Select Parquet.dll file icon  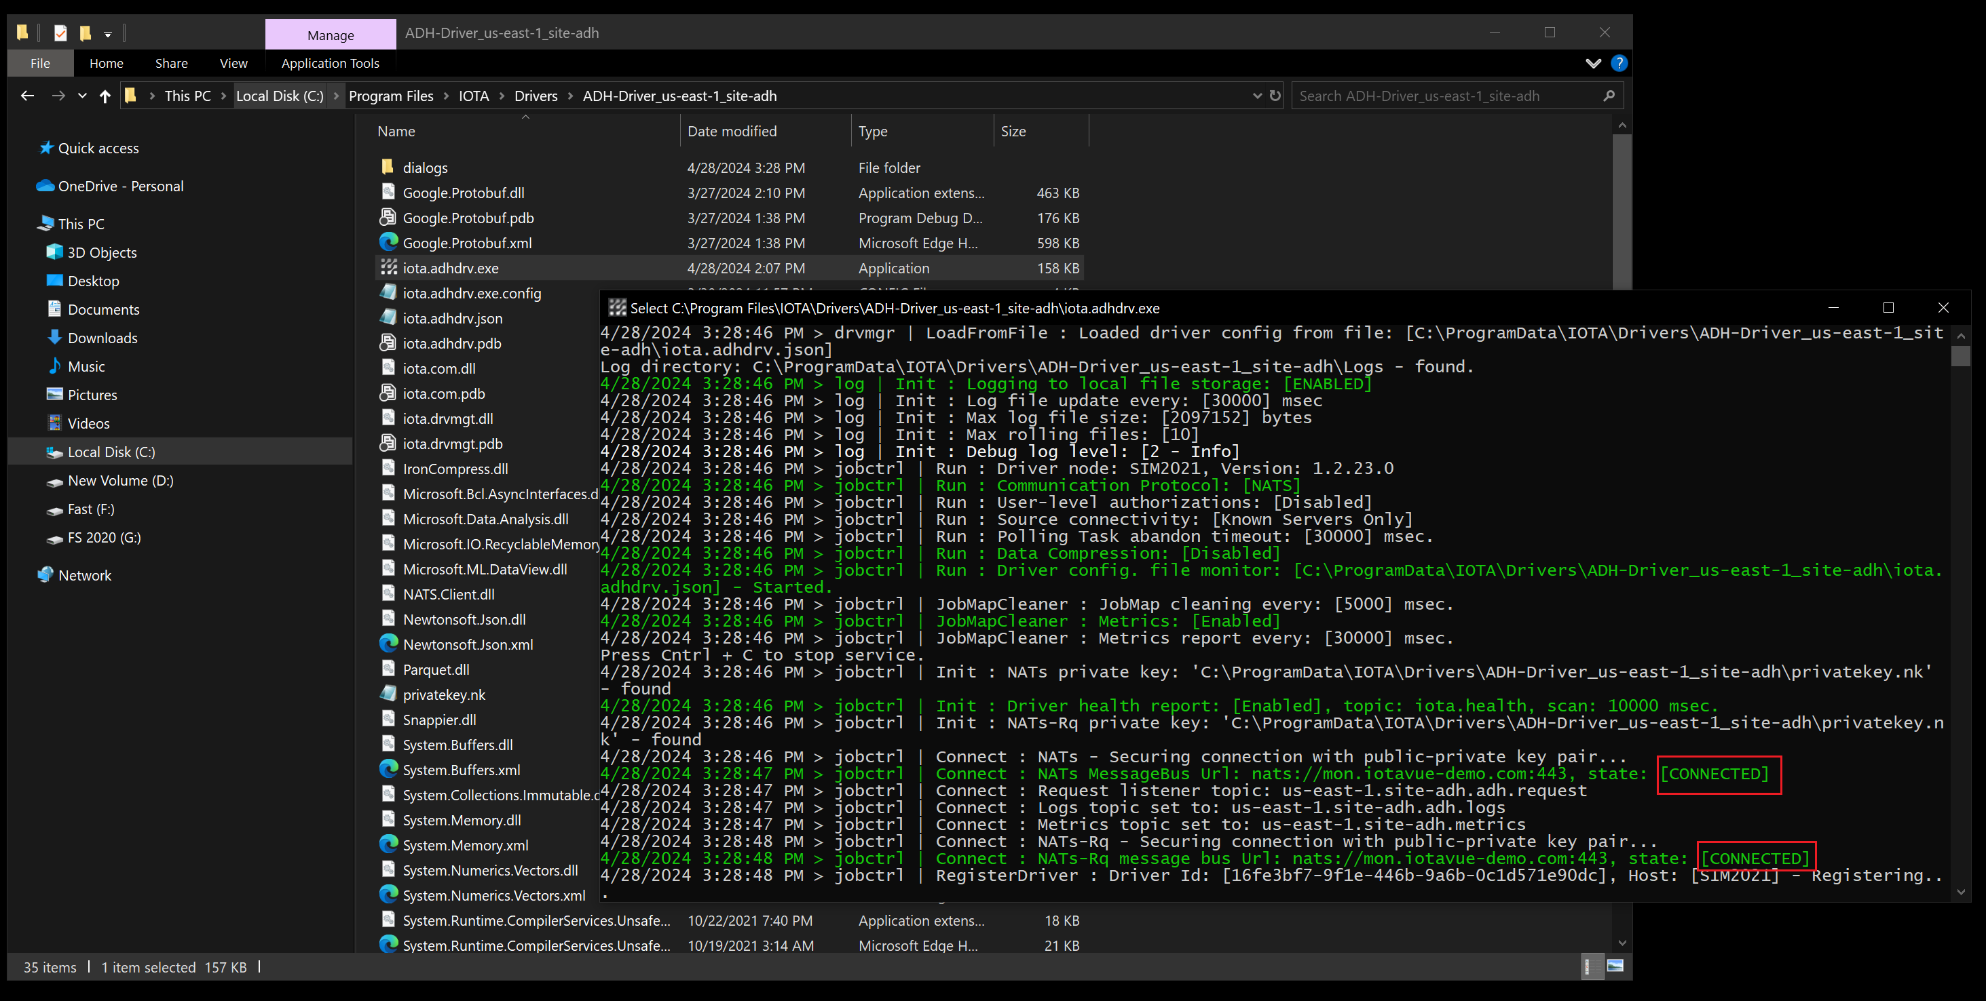(388, 668)
